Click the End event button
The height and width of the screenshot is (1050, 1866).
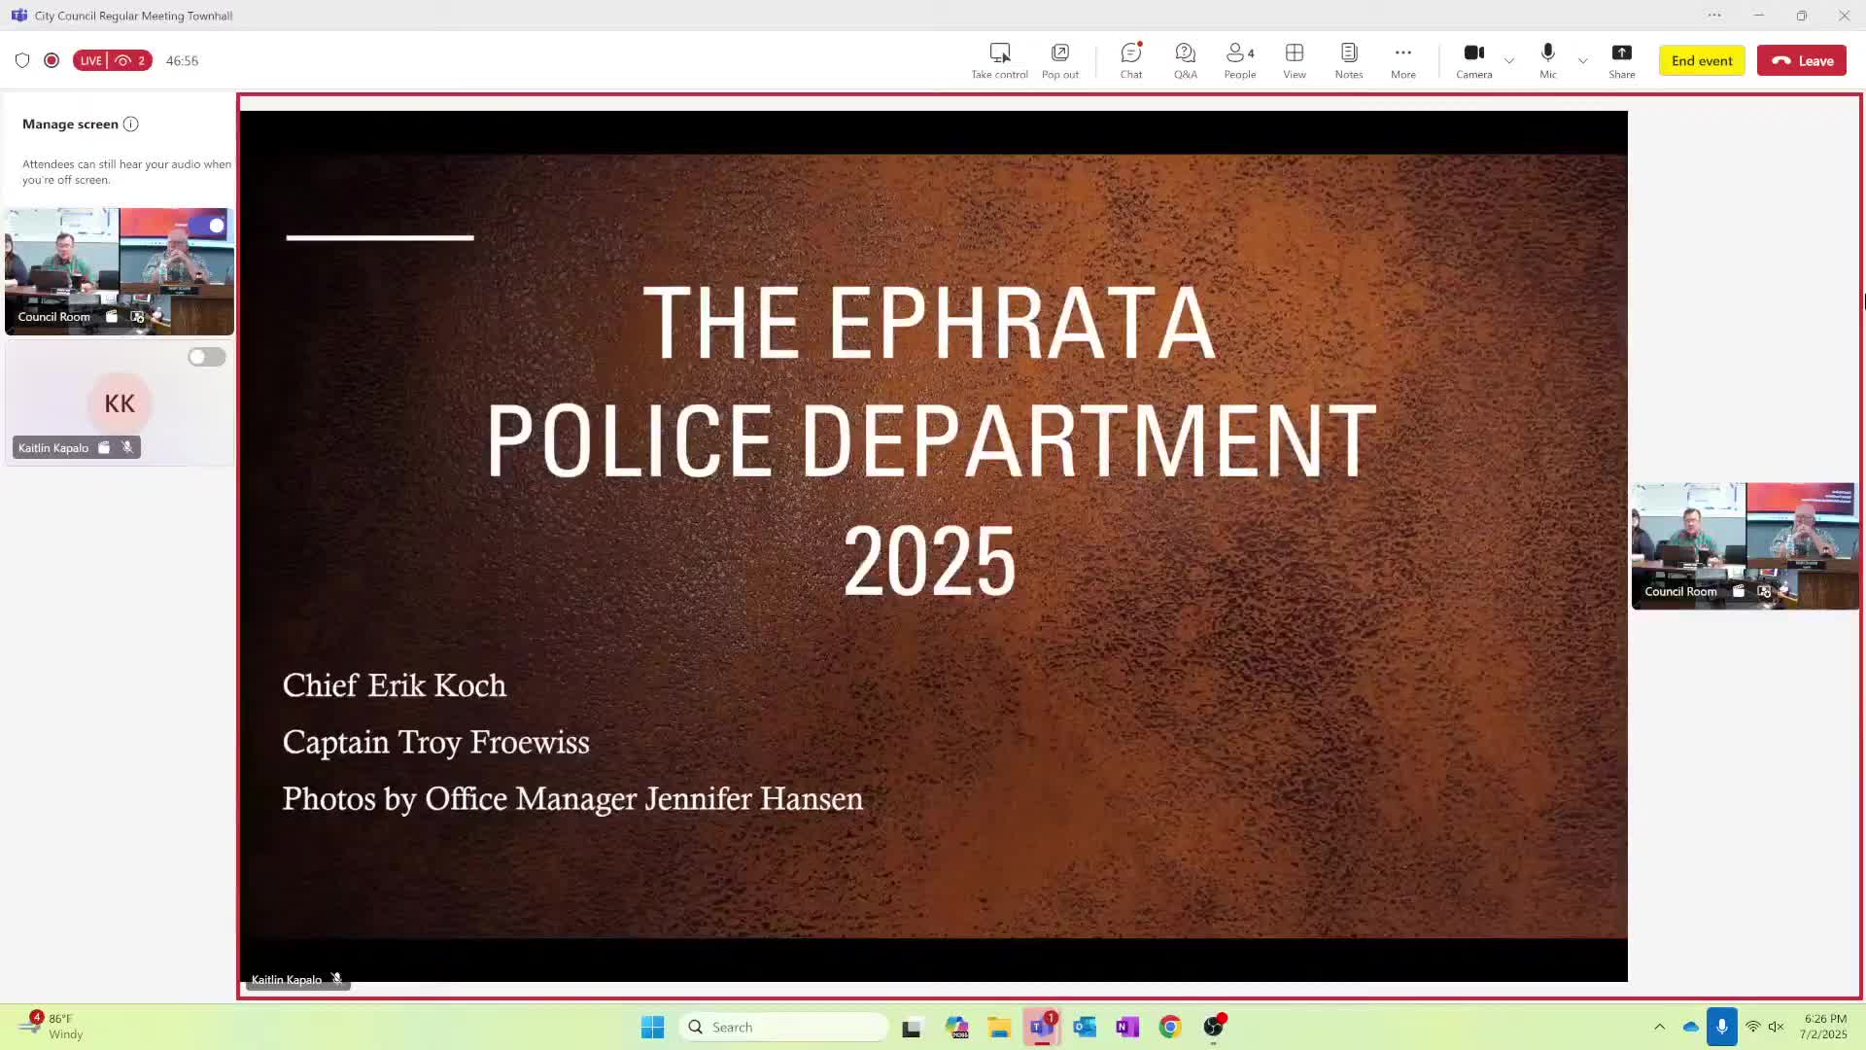tap(1701, 60)
